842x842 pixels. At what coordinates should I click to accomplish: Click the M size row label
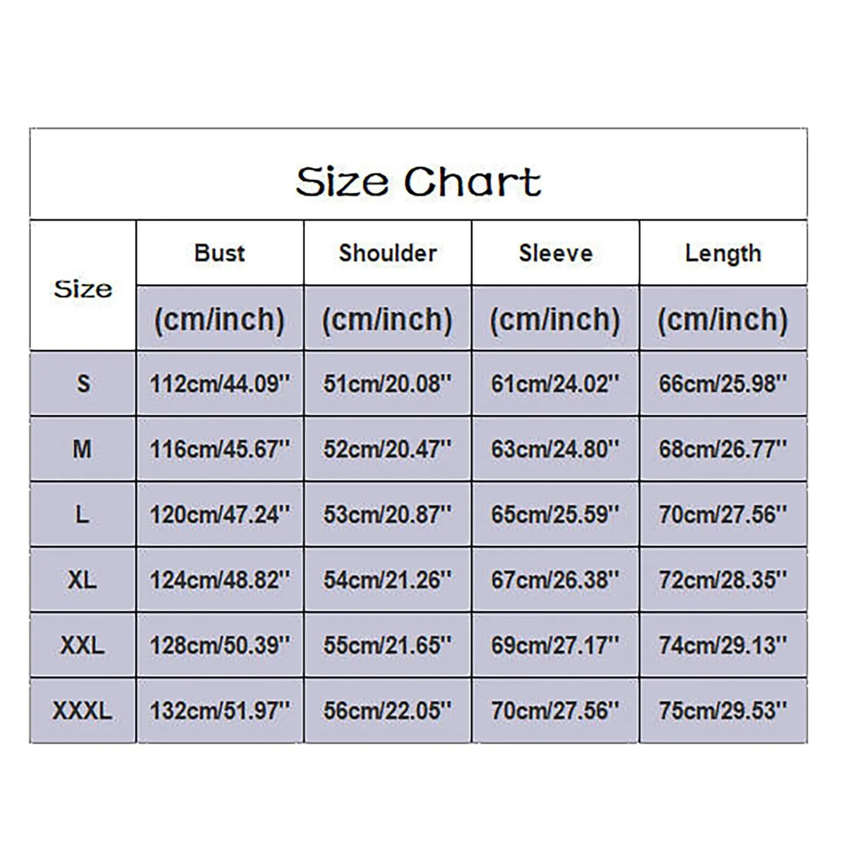(x=83, y=449)
